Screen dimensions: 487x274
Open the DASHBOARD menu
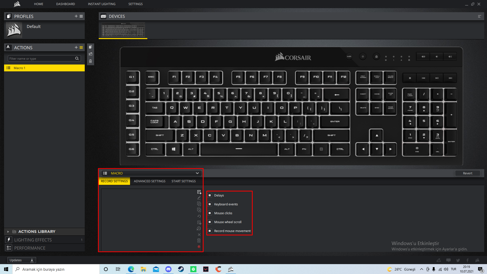point(65,4)
